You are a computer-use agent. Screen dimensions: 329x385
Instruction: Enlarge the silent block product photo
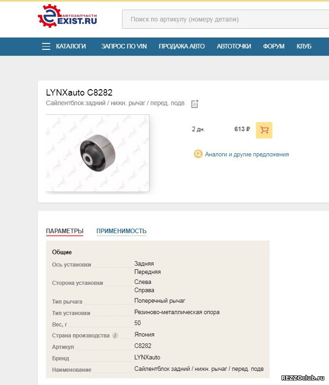coord(98,153)
